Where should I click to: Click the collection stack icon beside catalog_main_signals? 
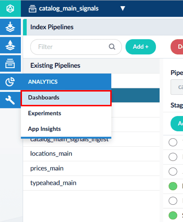coord(32,9)
